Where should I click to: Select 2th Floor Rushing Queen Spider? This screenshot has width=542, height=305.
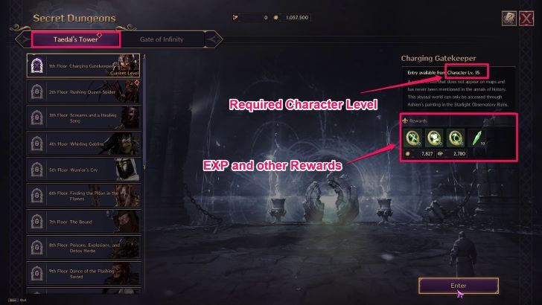pyautogui.click(x=84, y=92)
